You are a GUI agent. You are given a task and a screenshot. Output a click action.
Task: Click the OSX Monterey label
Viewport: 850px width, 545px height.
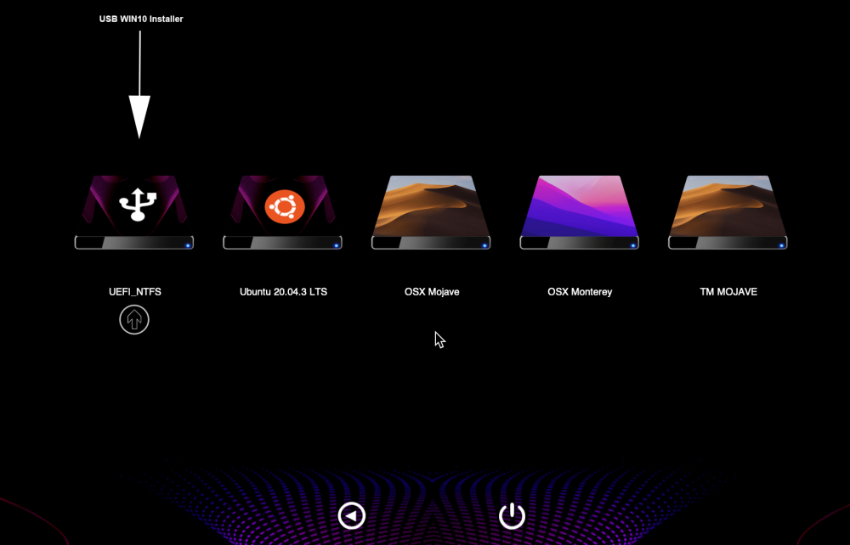click(x=580, y=292)
